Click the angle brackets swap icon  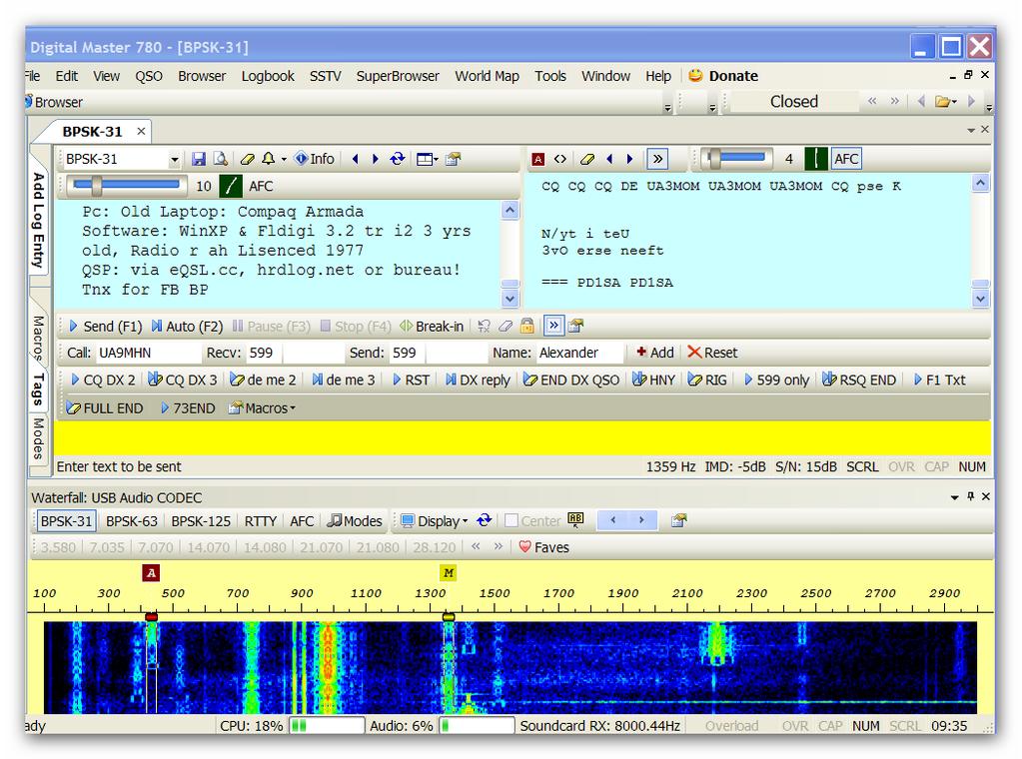pos(559,159)
